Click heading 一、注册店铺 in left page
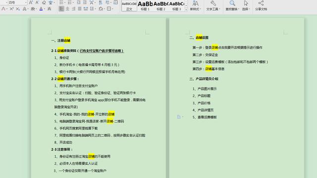The image size is (317, 178). [x=60, y=41]
